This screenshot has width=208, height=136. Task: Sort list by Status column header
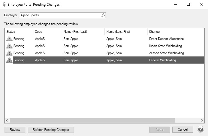pos(19,32)
